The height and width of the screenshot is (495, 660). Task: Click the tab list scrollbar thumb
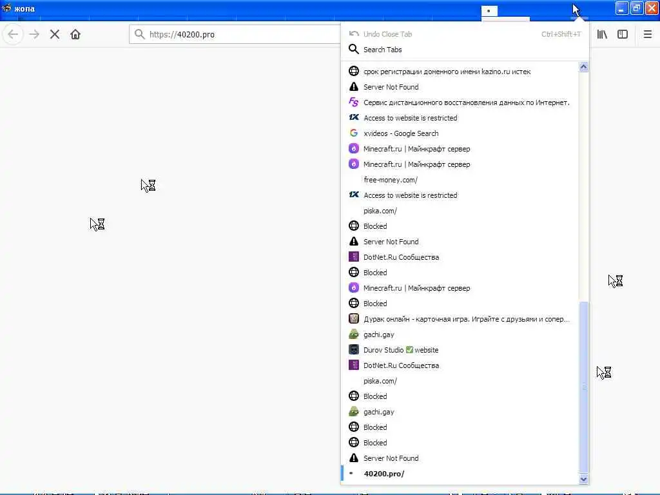583,387
